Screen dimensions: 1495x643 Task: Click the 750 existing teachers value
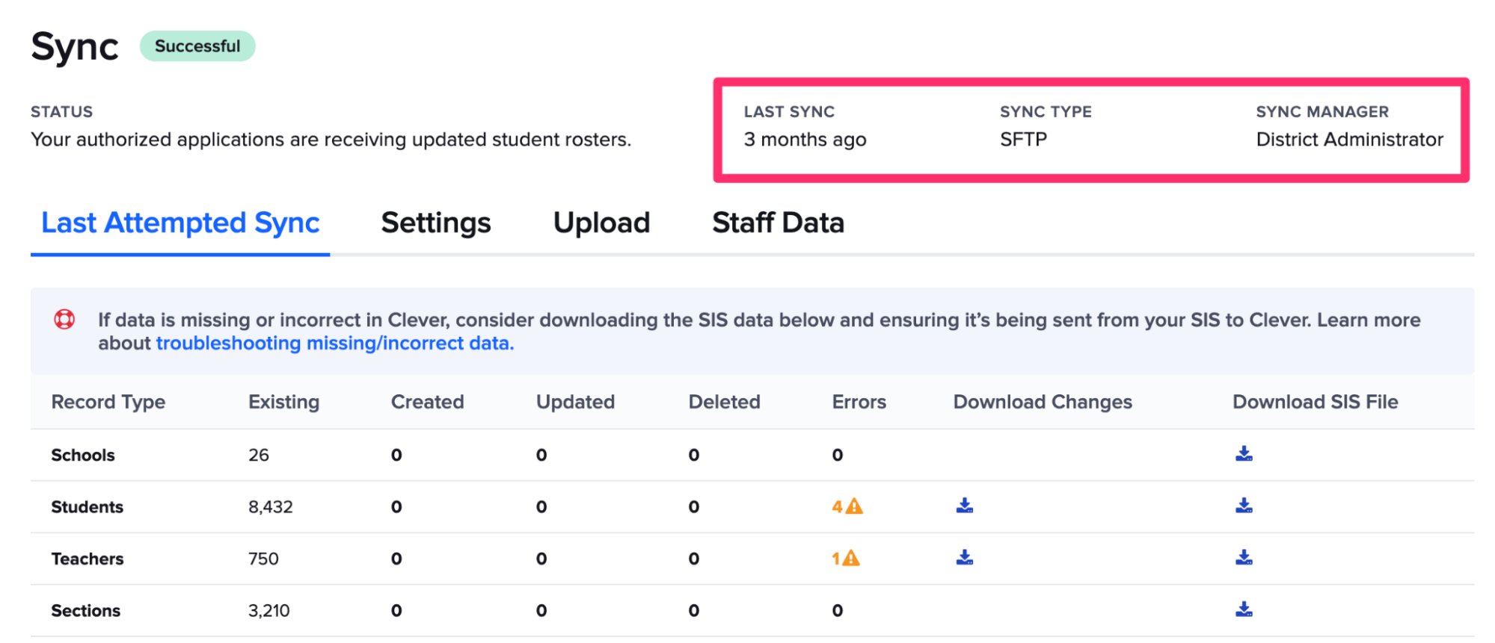pyautogui.click(x=263, y=559)
